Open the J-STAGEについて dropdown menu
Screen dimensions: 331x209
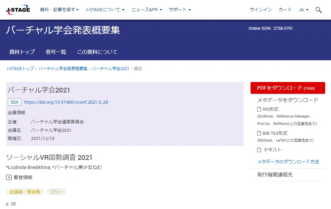click(x=105, y=10)
